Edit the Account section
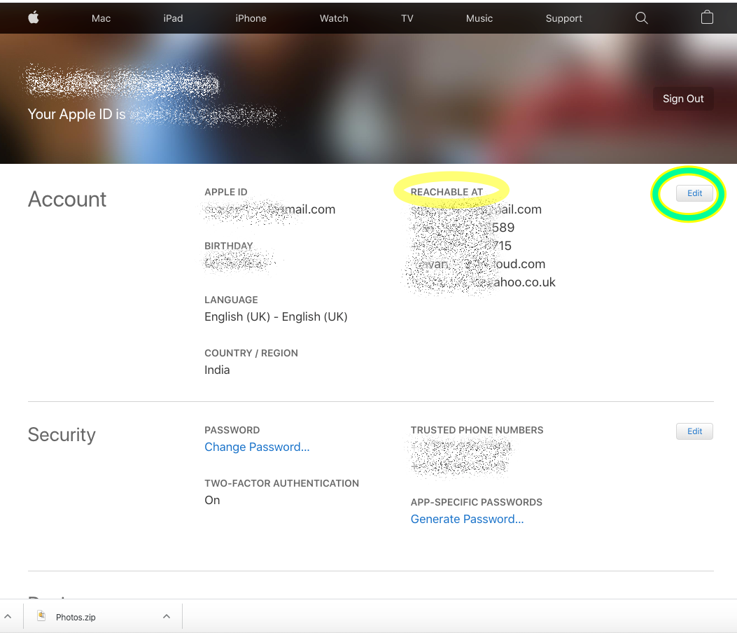737x633 pixels. pos(694,193)
